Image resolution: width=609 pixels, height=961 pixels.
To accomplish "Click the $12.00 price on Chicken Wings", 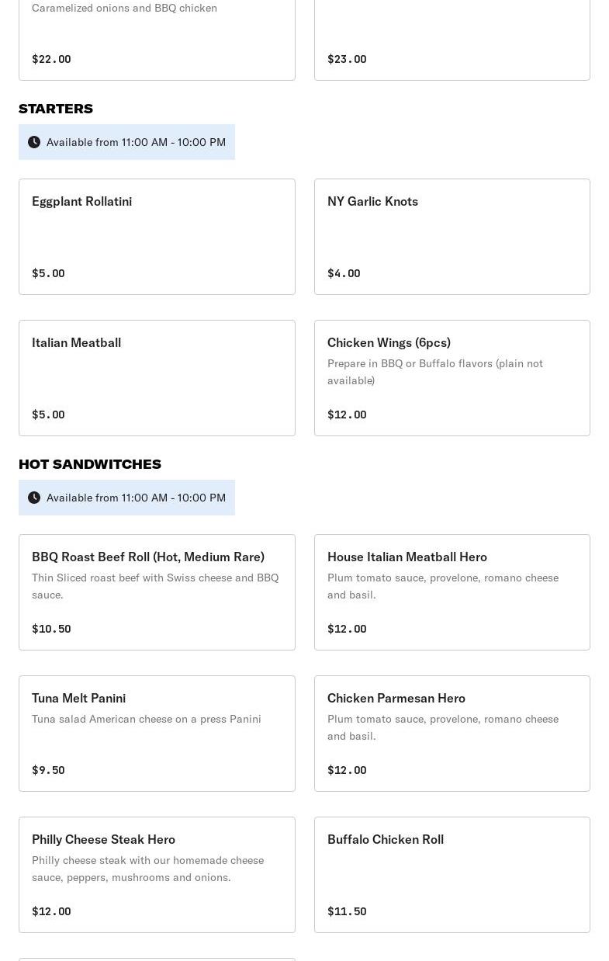I will click(x=347, y=415).
